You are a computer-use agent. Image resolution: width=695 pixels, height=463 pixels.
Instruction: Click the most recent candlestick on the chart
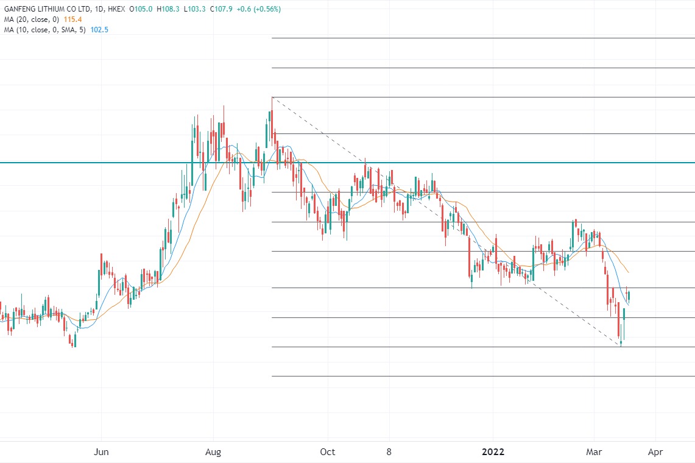tap(629, 296)
